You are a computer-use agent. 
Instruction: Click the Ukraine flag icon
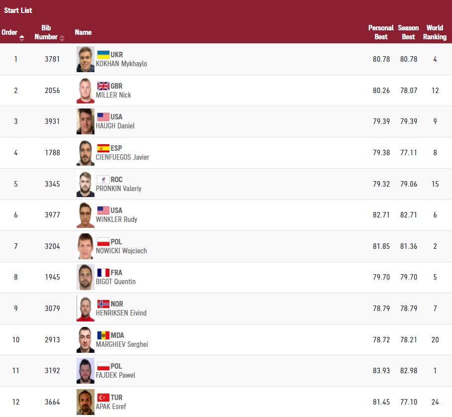(x=103, y=55)
